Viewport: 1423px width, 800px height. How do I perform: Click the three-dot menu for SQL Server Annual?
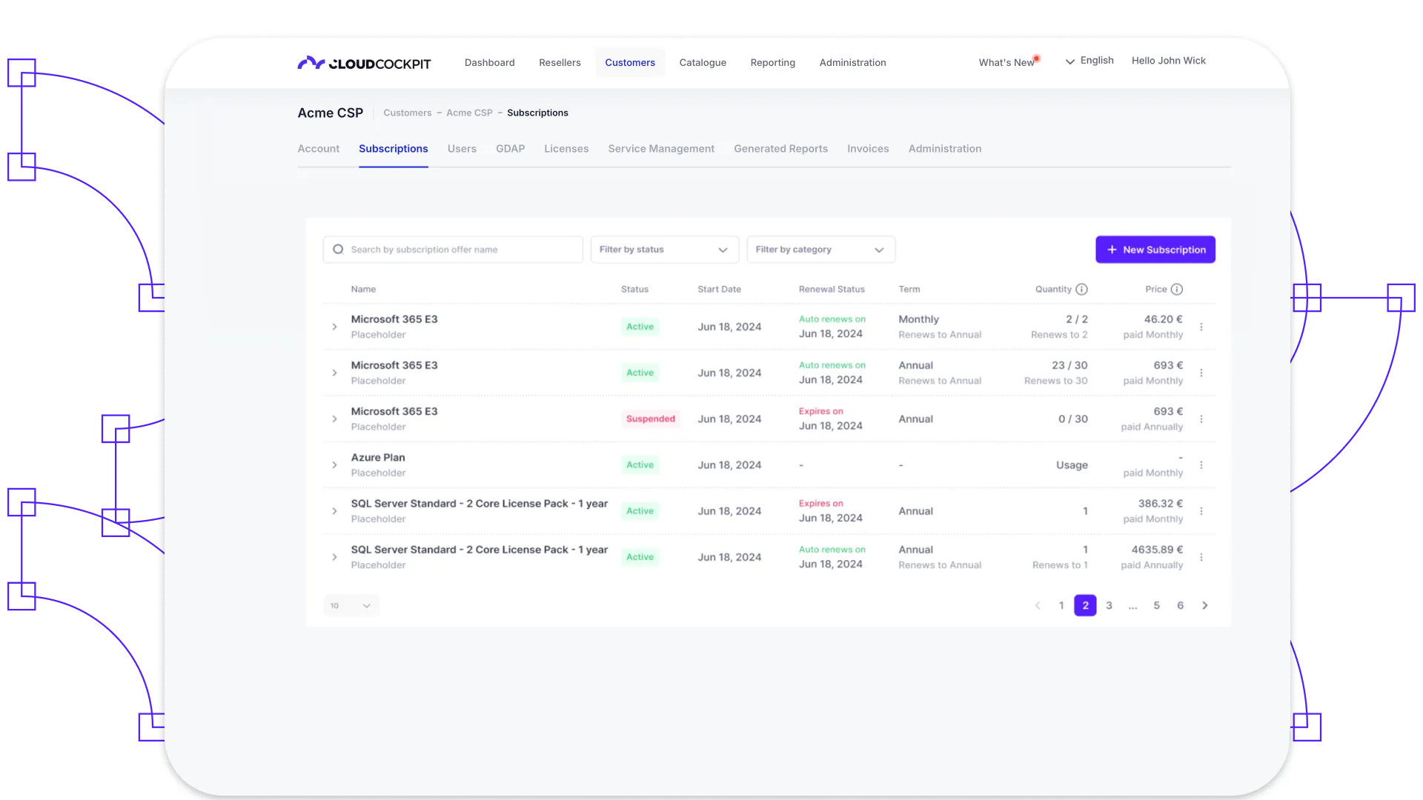[x=1201, y=557]
